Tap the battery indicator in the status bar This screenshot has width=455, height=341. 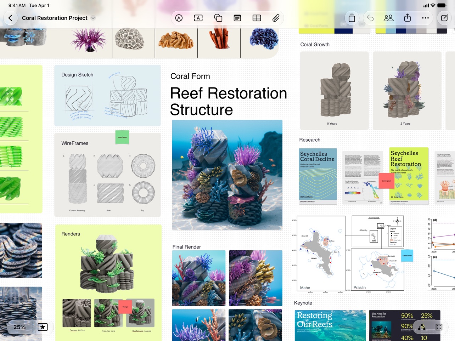click(442, 5)
